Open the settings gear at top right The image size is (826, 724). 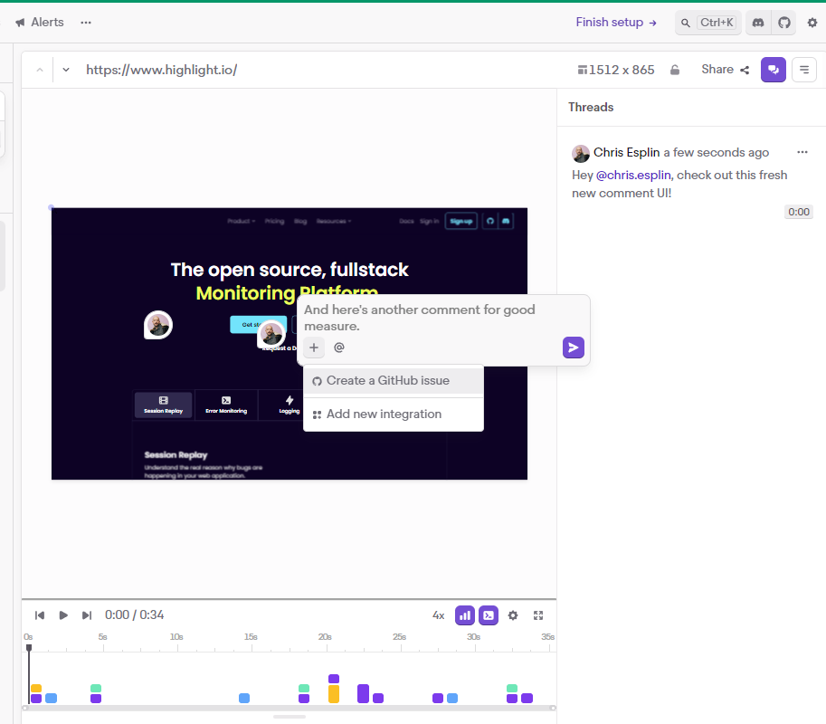pyautogui.click(x=812, y=23)
